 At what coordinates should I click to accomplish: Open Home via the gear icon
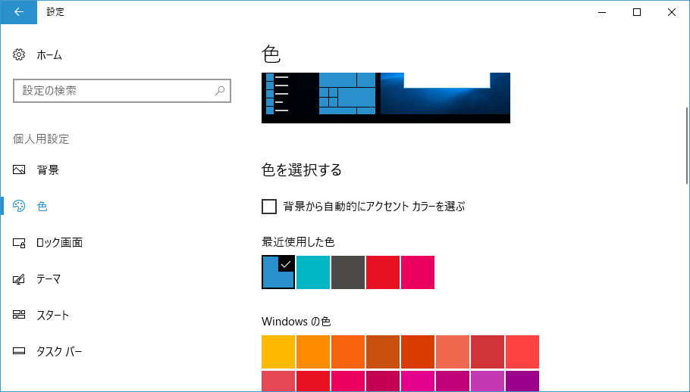19,55
